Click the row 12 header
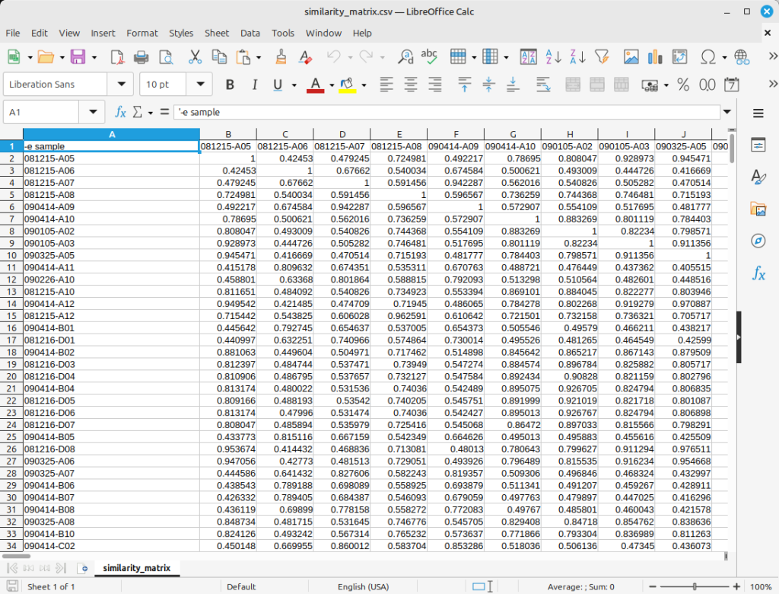Screen dimensions: 779x594 tap(11, 279)
